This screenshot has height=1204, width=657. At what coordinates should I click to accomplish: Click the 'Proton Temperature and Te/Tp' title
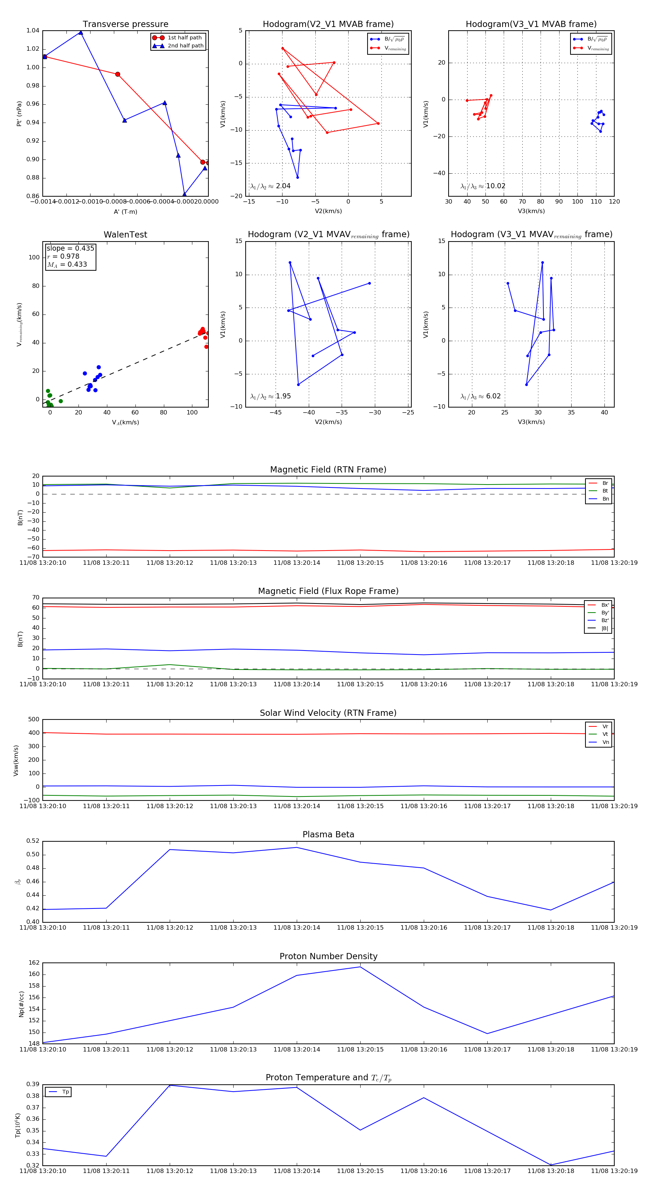pos(328,1078)
